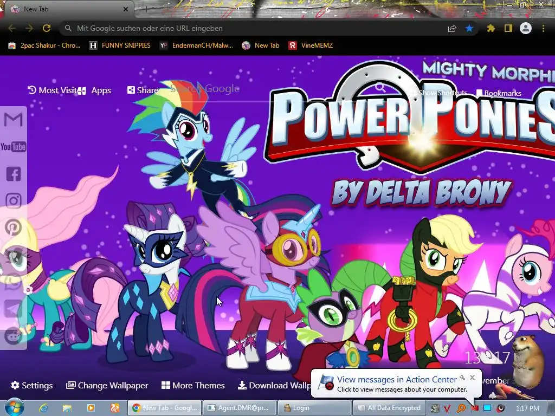Image resolution: width=555 pixels, height=416 pixels.
Task: Open the FUNNY SNIPPIES bookmark
Action: click(x=120, y=45)
